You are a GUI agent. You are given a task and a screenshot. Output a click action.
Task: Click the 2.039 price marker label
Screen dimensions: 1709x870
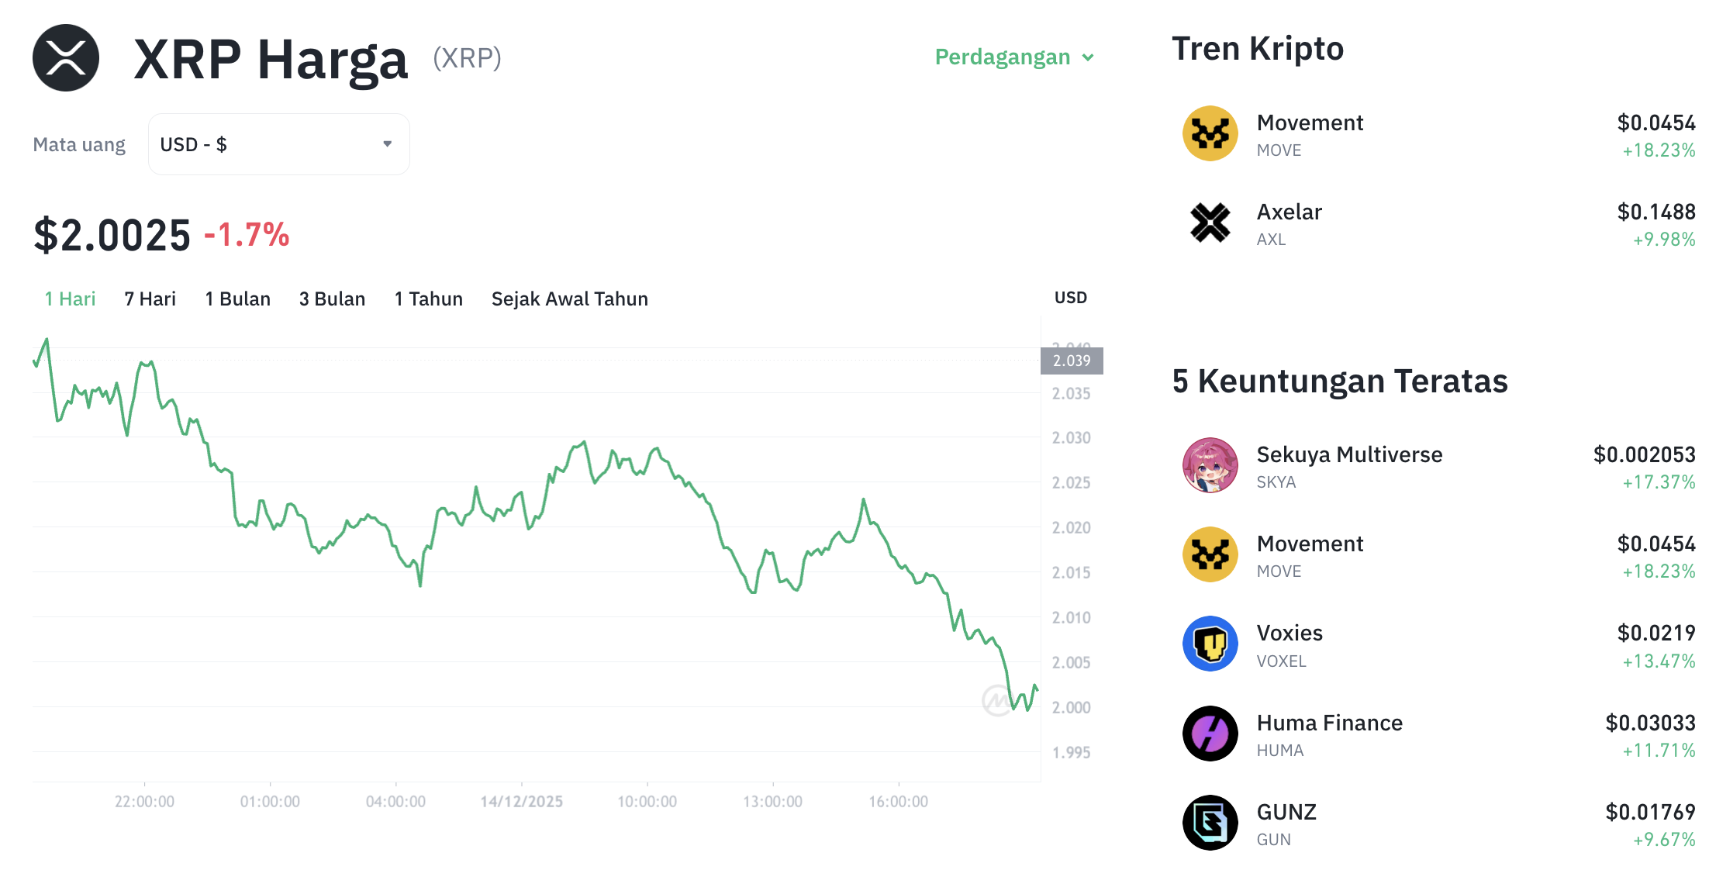coord(1072,360)
